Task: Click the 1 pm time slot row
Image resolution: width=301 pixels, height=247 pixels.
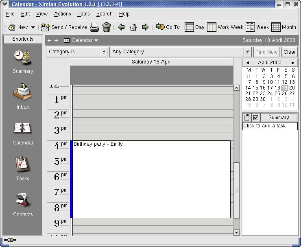Action: [153, 98]
